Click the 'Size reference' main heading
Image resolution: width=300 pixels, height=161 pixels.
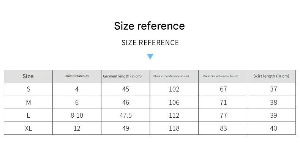tap(150, 26)
